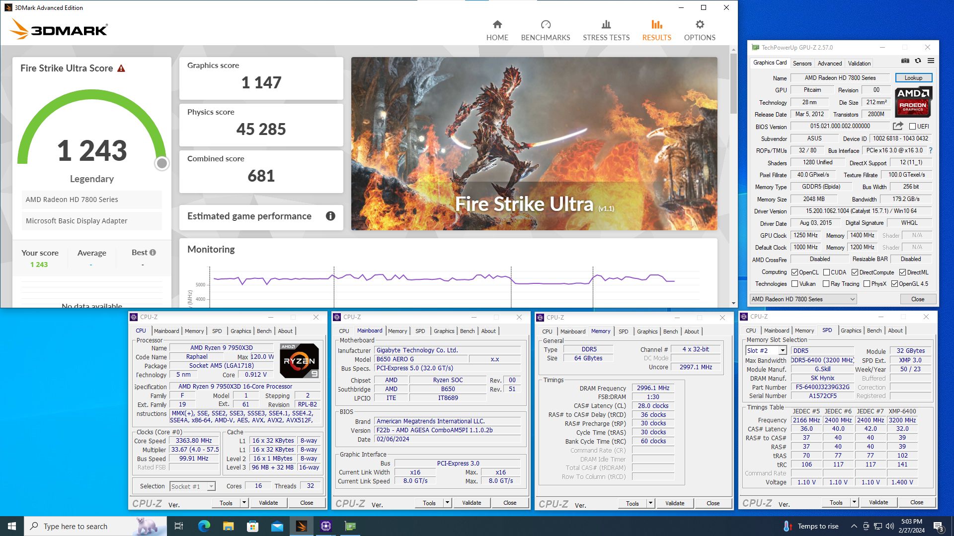Refresh GPU-Z data with refresh icon

click(918, 61)
